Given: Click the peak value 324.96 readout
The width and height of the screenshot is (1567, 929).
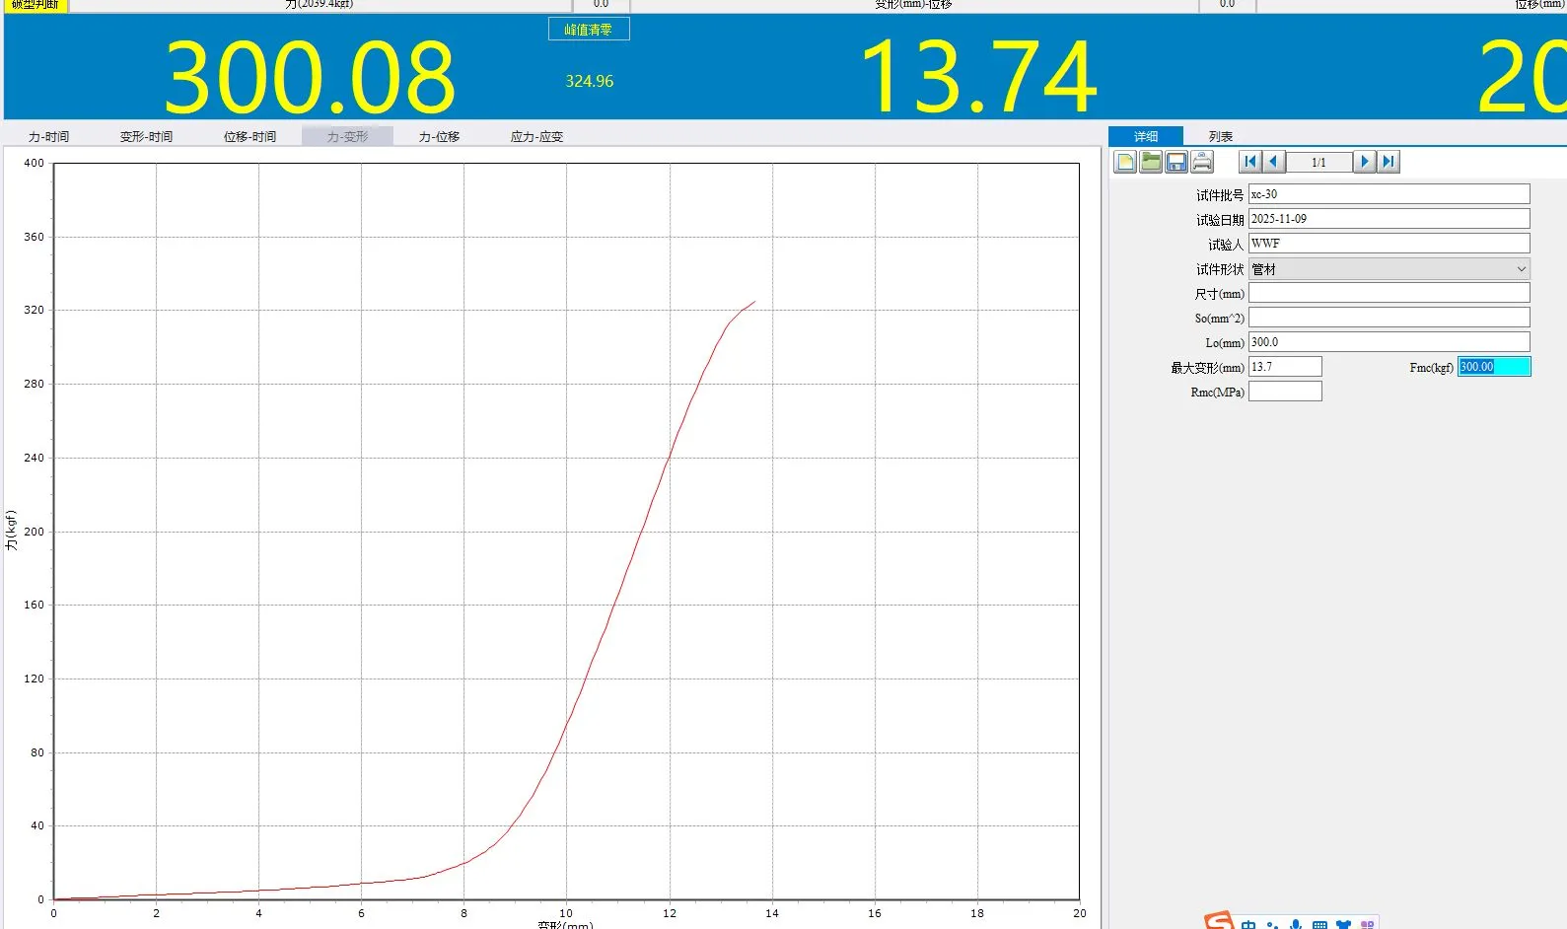Looking at the screenshot, I should 589,81.
